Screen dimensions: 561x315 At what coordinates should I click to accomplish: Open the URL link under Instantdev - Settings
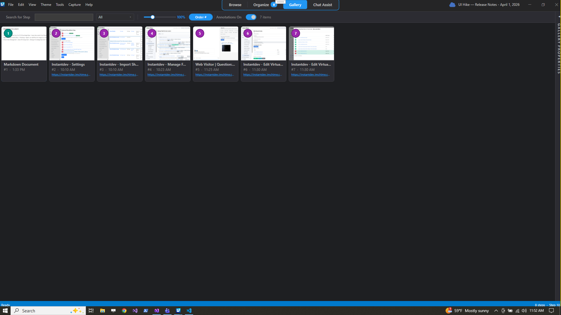point(71,75)
